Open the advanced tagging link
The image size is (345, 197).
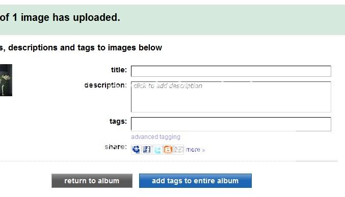155,137
